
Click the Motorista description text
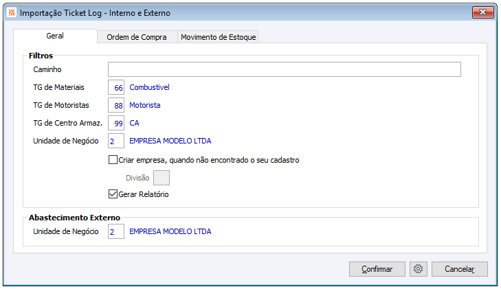click(145, 105)
